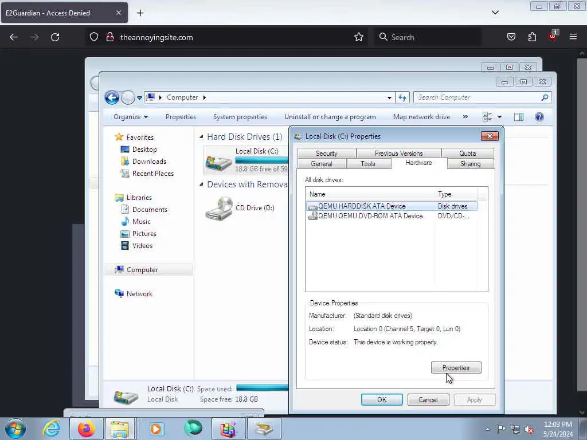Click the tracking protection shield icon
The width and height of the screenshot is (587, 440).
pos(94,37)
